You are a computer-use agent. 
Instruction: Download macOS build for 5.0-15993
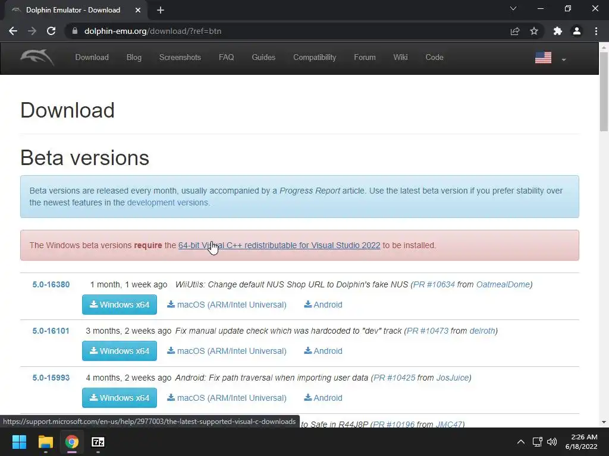tap(227, 398)
